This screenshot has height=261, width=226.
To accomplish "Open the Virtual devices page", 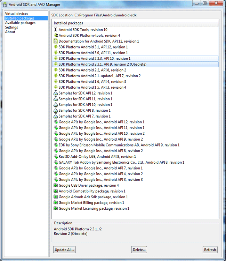I will coord(17,14).
